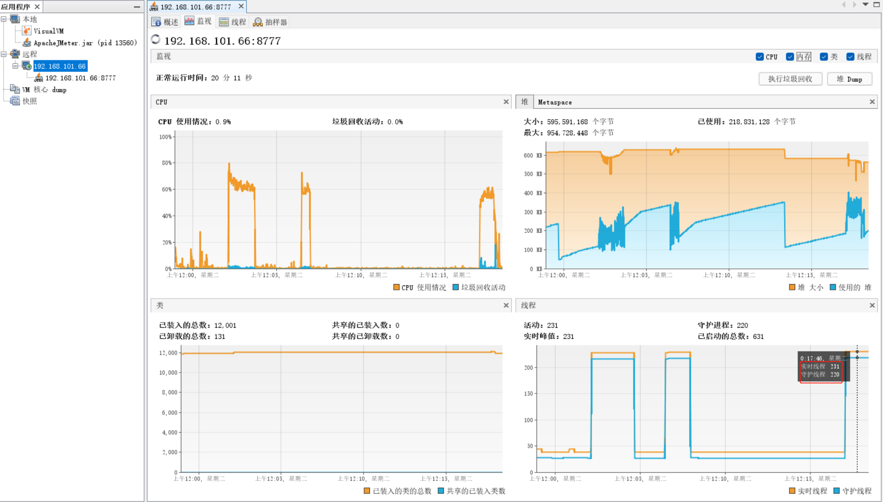Screen dimensions: 883x502
Task: Toggle the 内存 memory checkbox
Action: point(790,57)
